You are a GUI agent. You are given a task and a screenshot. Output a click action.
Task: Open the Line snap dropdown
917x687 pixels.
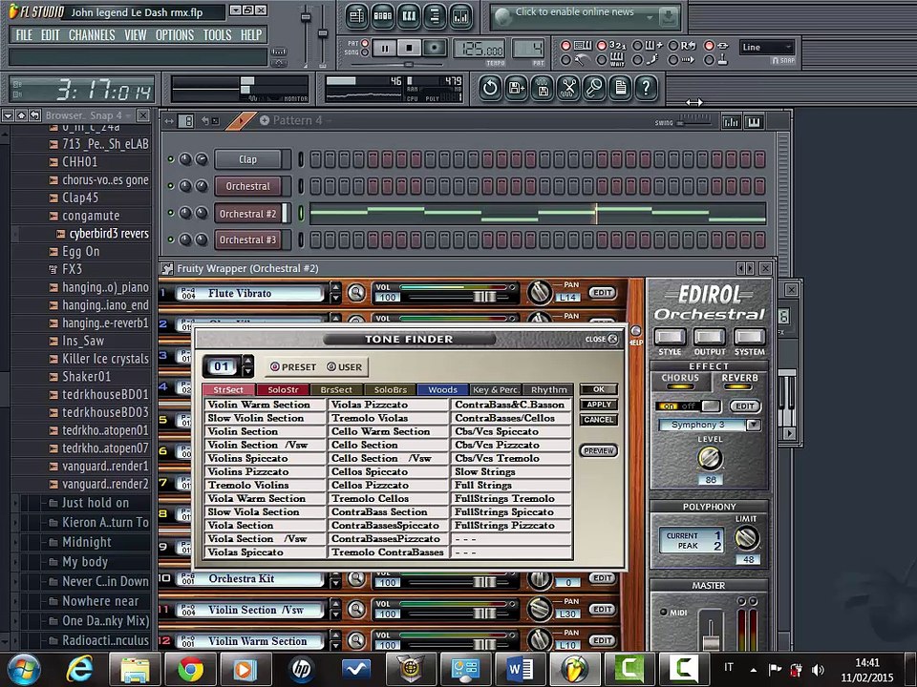[x=767, y=48]
